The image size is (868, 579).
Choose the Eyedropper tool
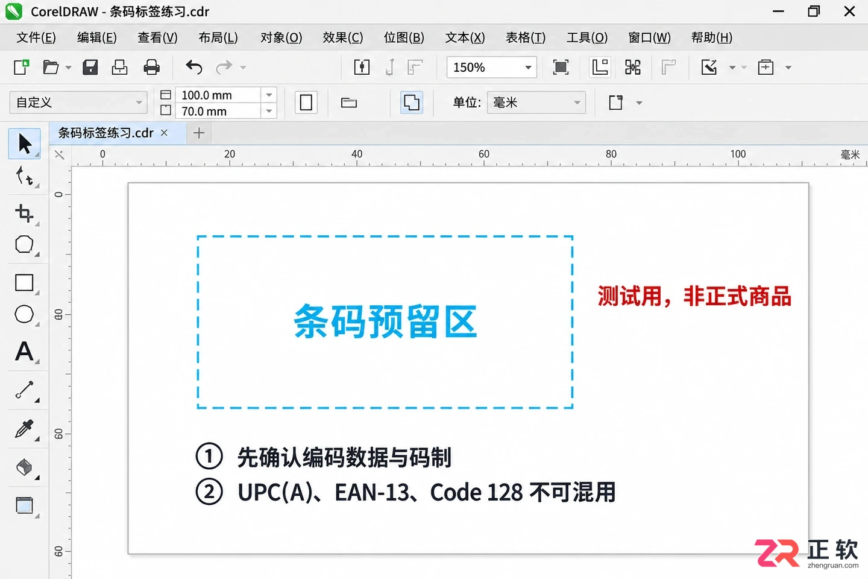pos(24,429)
